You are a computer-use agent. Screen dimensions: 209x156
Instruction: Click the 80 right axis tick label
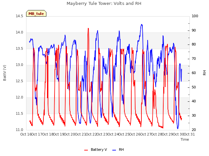tap(194, 45)
